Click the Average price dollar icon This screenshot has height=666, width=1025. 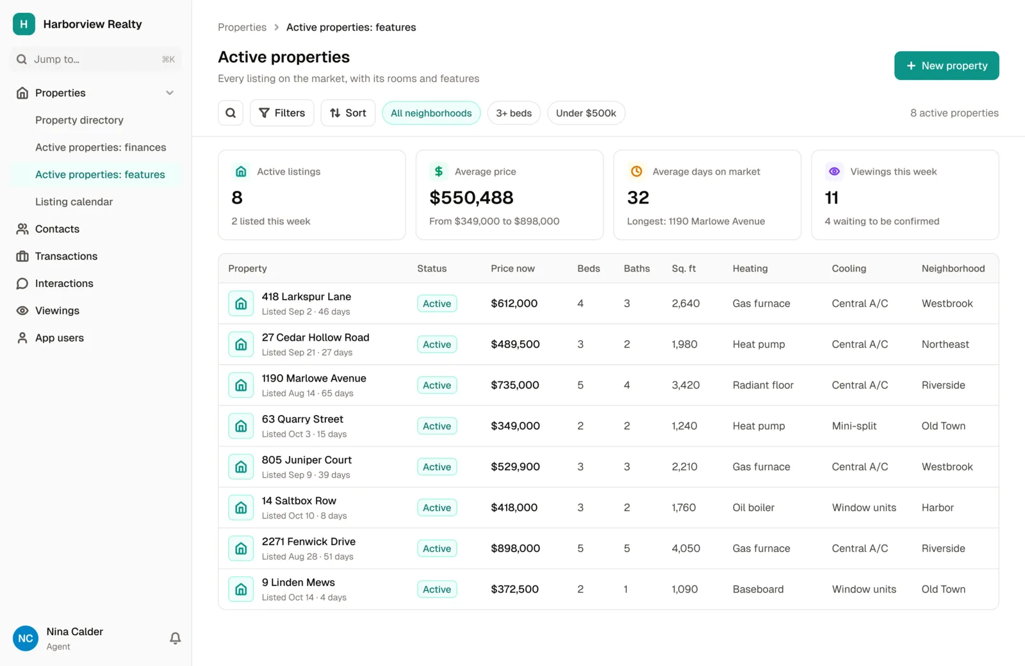(x=439, y=172)
